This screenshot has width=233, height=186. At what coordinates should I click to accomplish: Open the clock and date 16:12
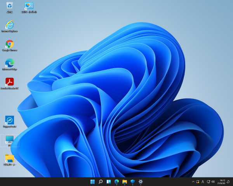pos(221,182)
